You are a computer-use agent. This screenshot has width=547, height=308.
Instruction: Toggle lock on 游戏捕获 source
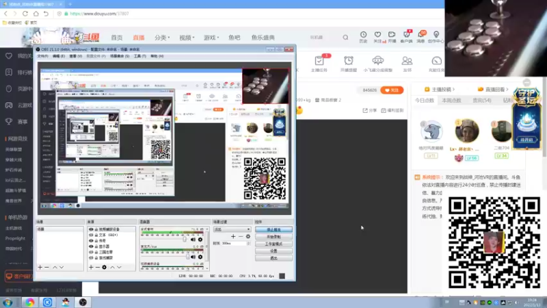pos(96,258)
